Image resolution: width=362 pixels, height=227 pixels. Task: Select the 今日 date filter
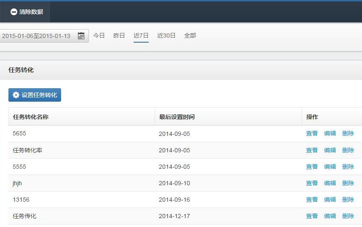pyautogui.click(x=99, y=35)
